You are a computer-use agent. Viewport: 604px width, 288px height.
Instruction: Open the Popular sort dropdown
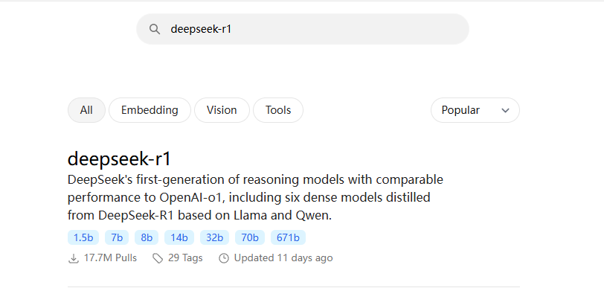coord(475,110)
